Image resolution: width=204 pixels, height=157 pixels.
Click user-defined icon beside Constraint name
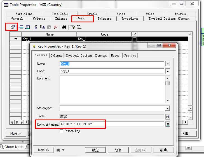pos(168,124)
